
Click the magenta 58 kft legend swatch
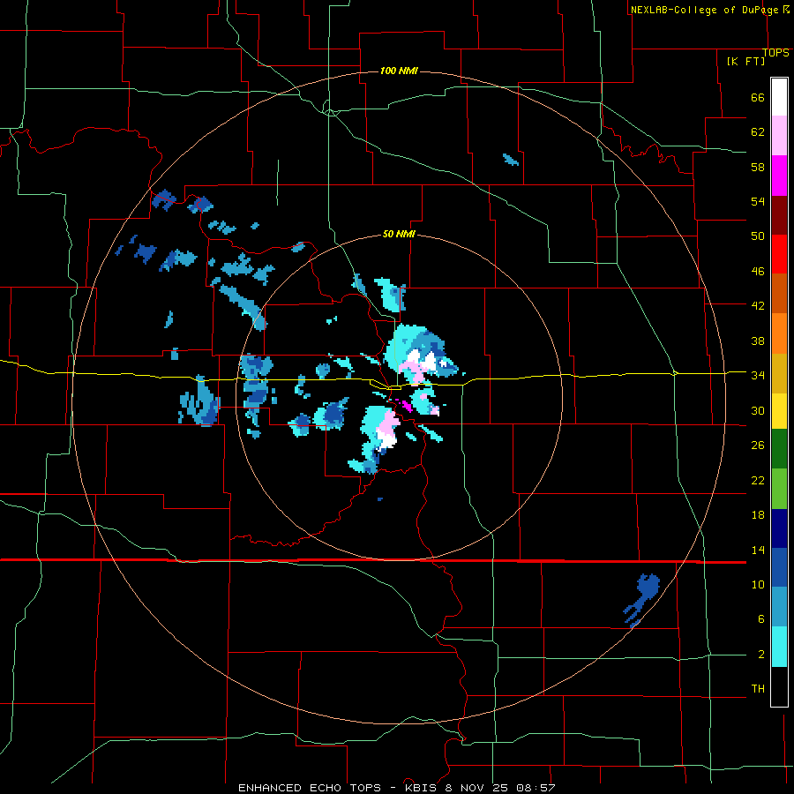[x=779, y=176]
